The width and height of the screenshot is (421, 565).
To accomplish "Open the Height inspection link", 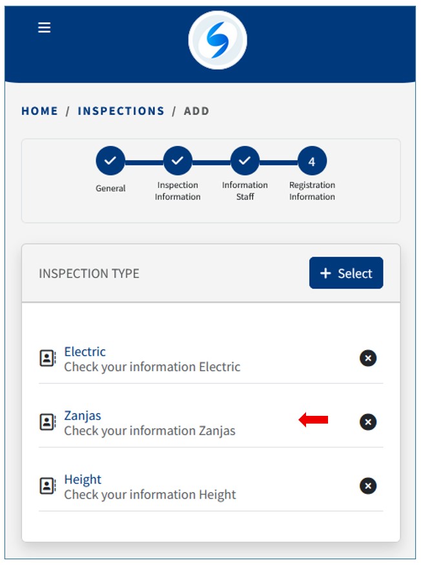I will pos(83,480).
